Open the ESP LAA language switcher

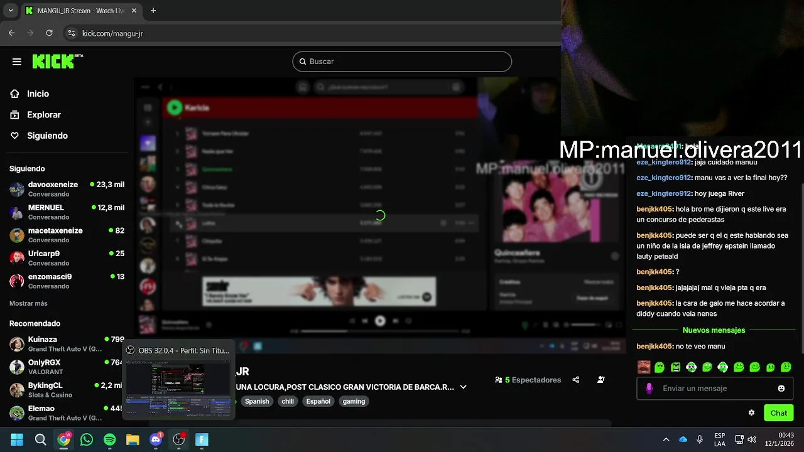[720, 439]
